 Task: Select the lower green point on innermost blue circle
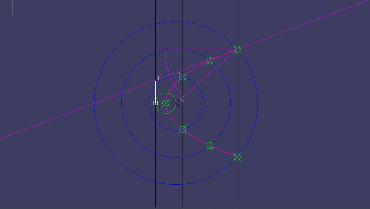tap(183, 129)
